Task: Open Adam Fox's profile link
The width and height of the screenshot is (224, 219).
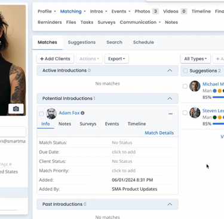Action: click(x=69, y=113)
